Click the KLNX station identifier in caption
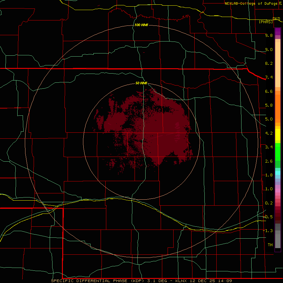Viewport: 283px width, 283px height. 180,281
